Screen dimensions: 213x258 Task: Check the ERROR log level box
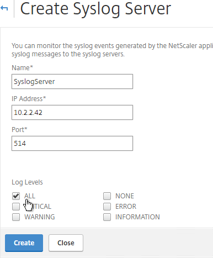(107, 207)
